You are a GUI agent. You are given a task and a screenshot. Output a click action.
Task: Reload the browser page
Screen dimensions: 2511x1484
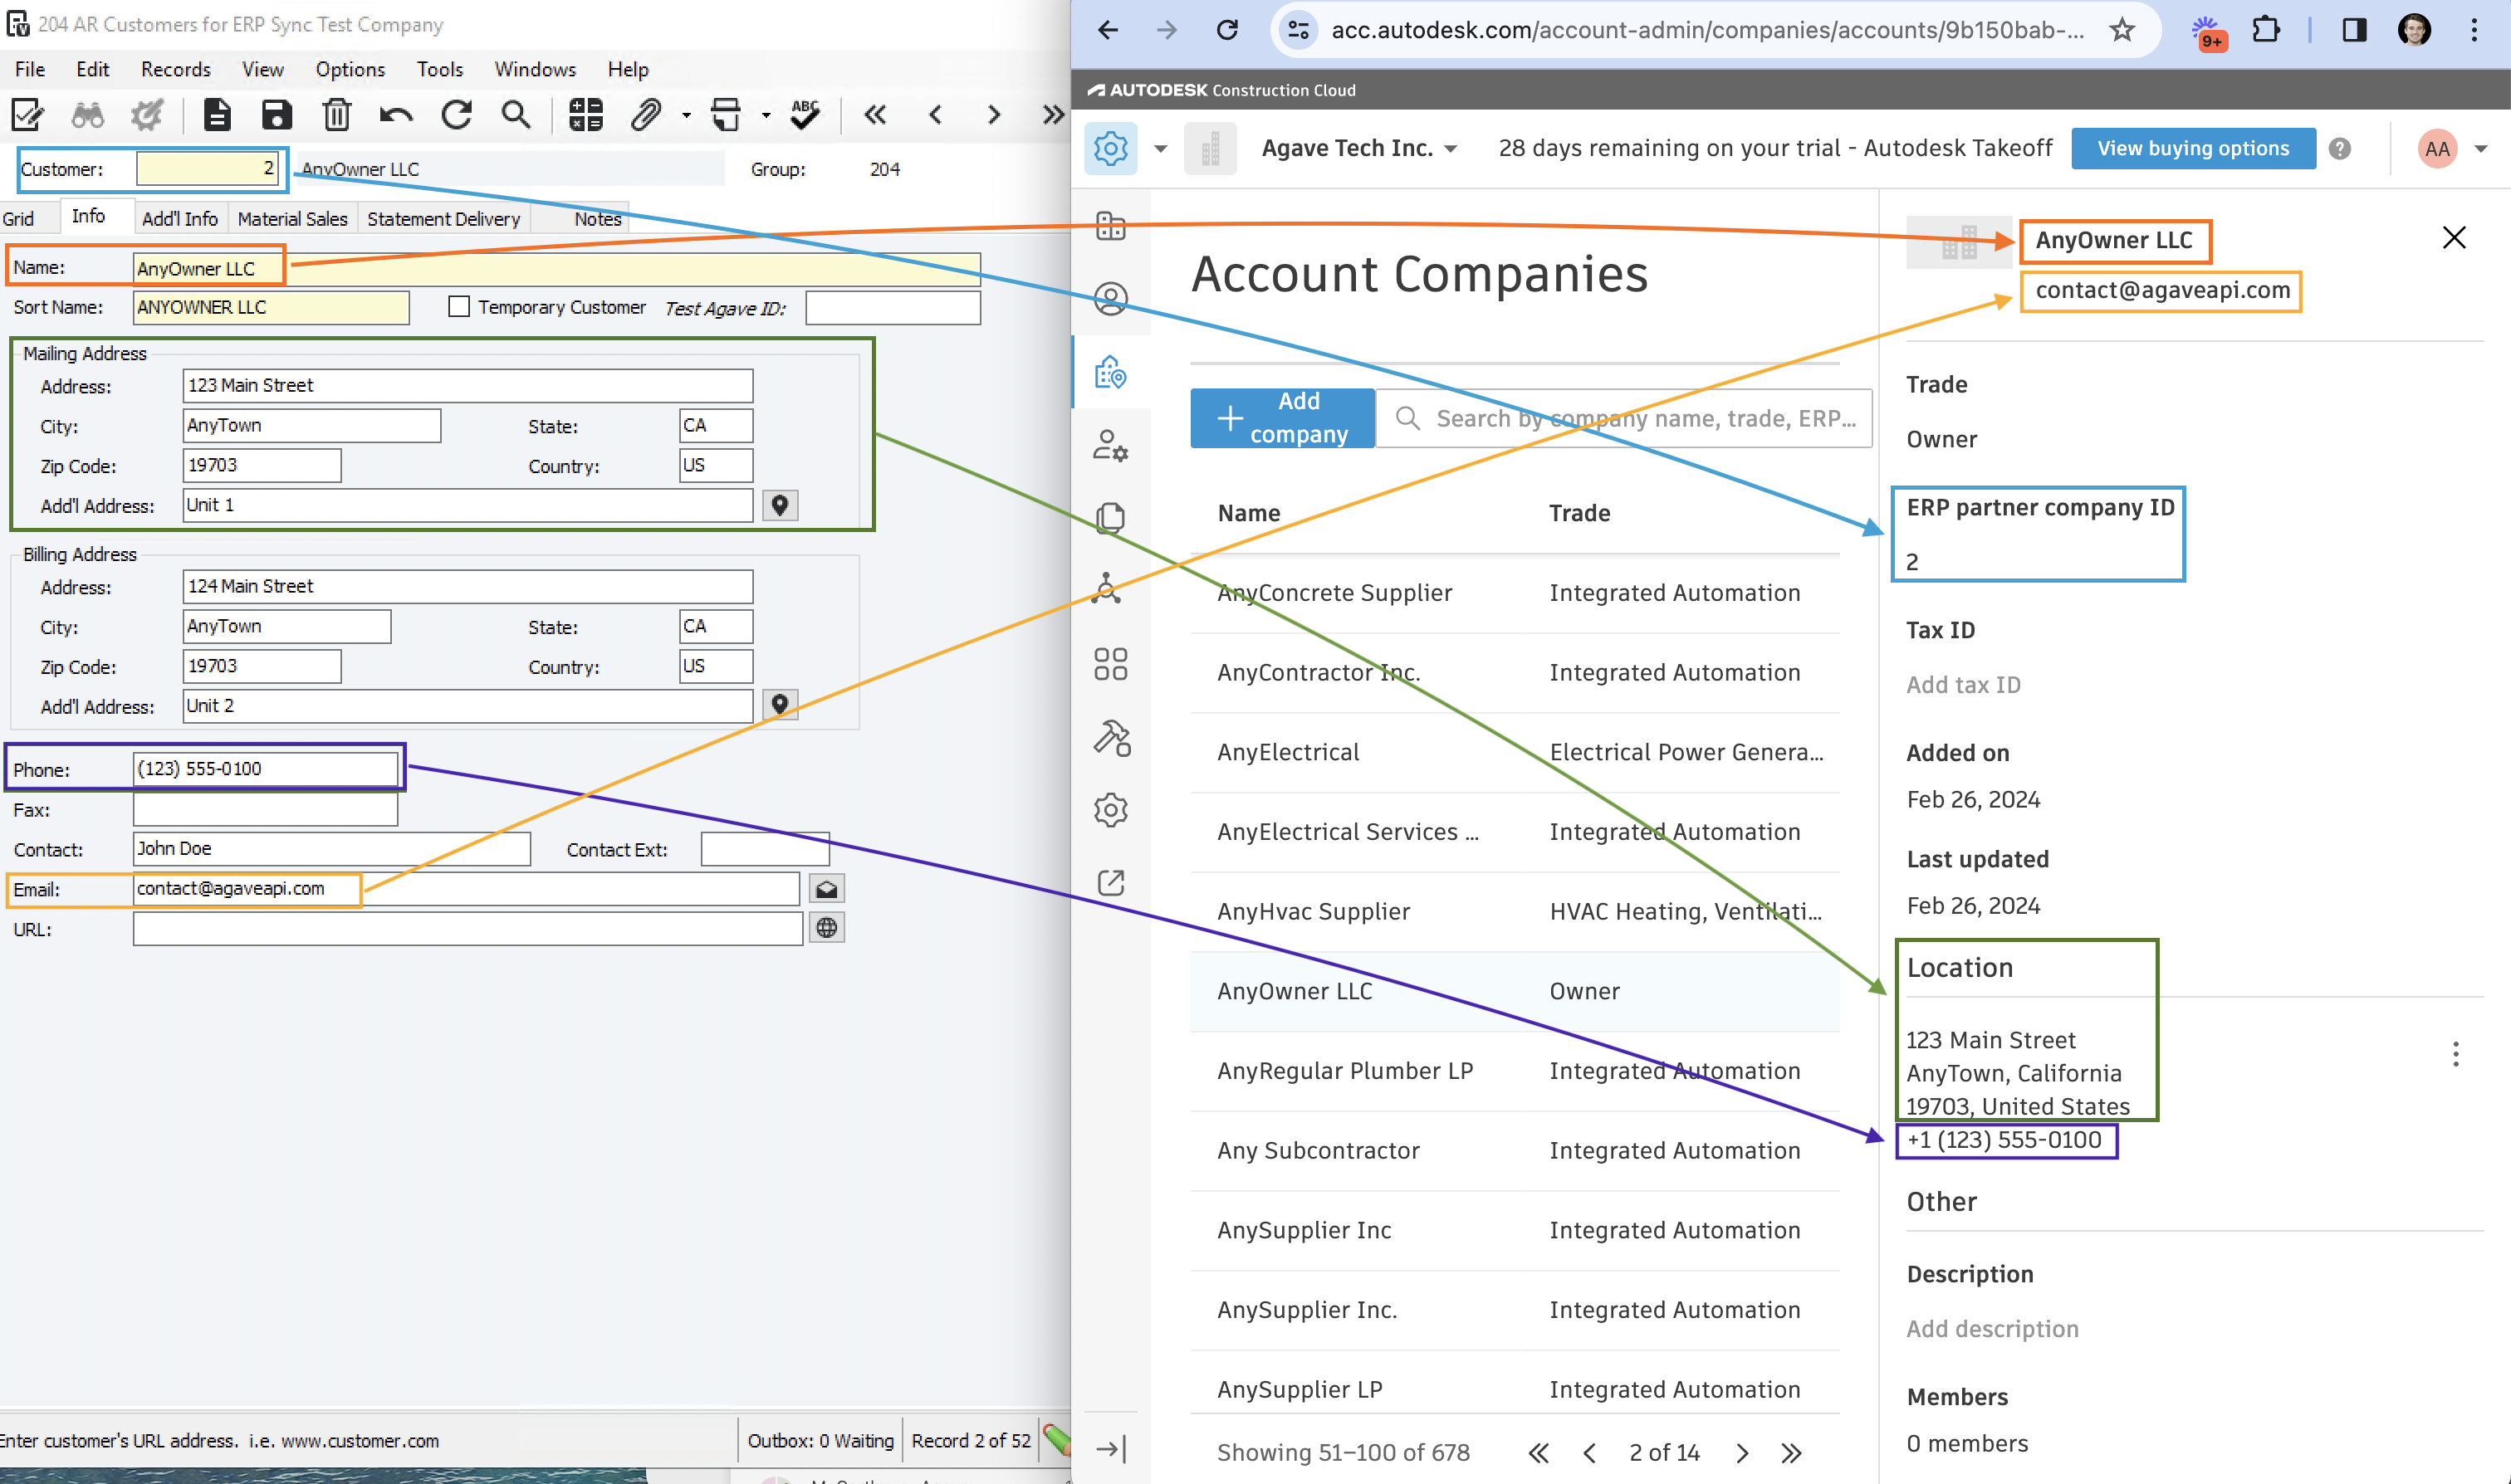coord(1227,30)
